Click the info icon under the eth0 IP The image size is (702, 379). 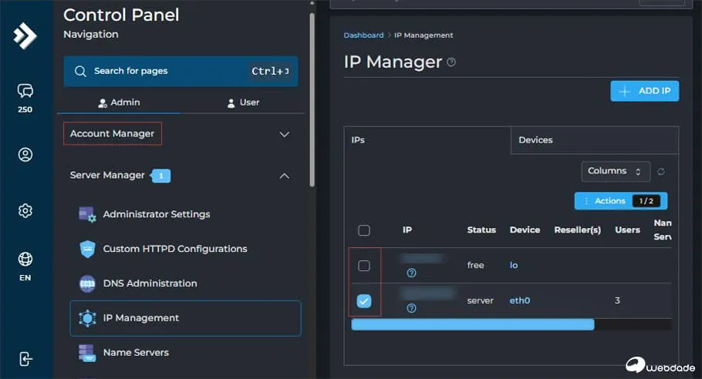pyautogui.click(x=411, y=308)
